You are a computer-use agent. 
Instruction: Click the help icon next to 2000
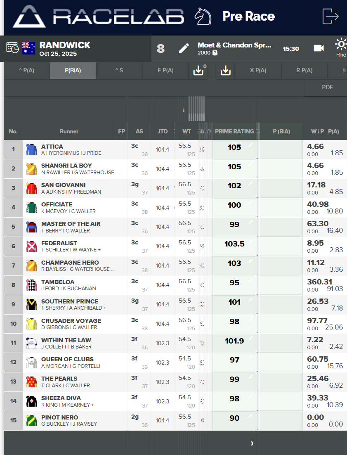215,53
